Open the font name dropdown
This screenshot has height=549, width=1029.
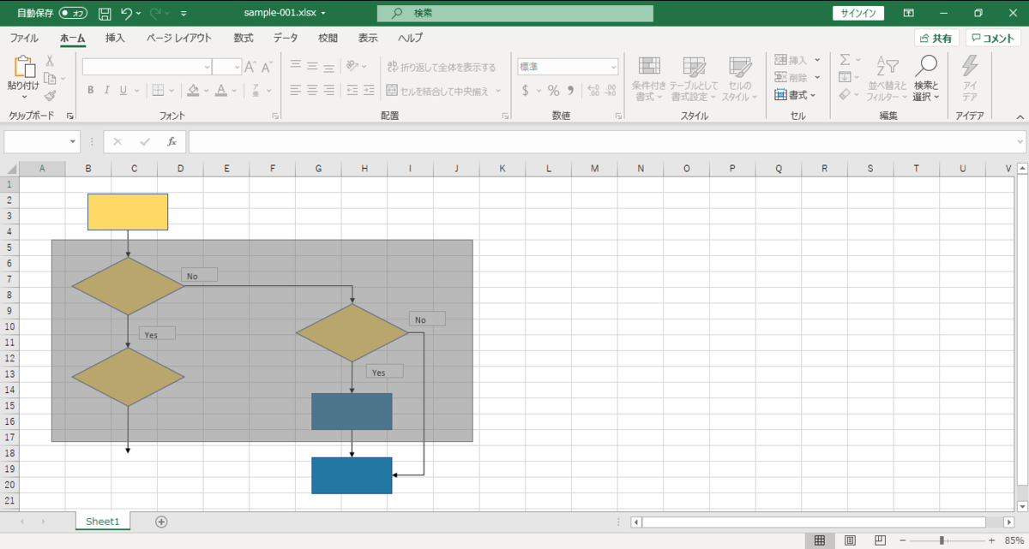208,66
